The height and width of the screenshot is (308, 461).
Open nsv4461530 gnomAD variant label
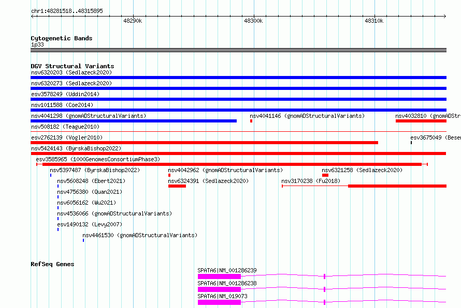(140, 235)
